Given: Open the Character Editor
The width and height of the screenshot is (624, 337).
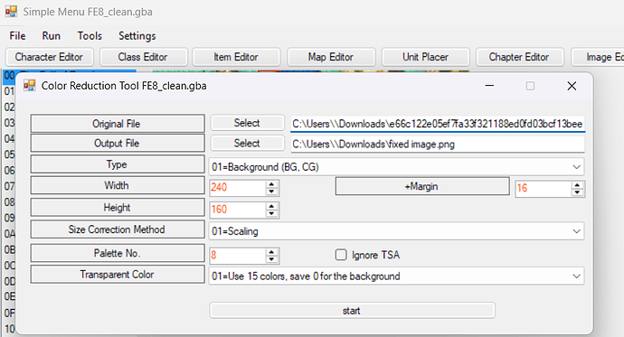Looking at the screenshot, I should coord(50,57).
